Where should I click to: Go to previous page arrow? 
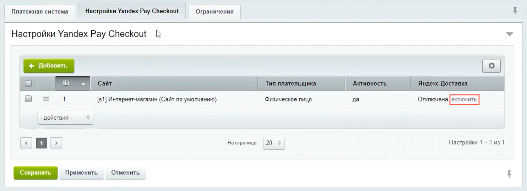click(26, 143)
